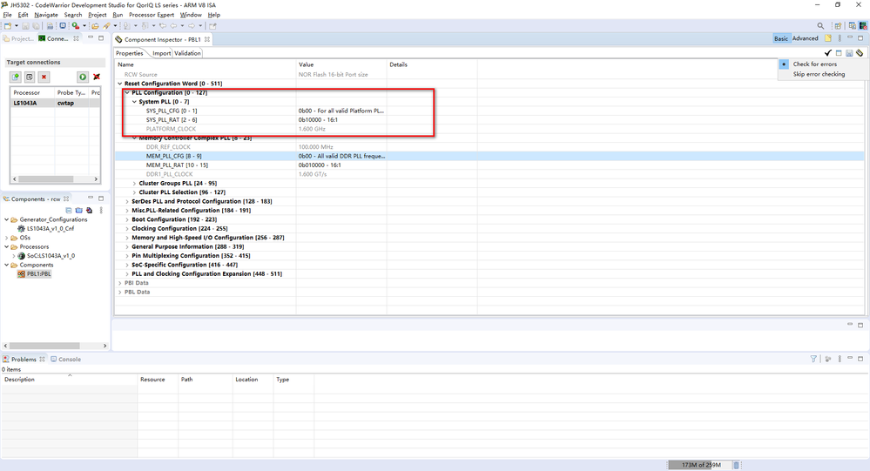Click the disconnect icon in Target connections

97,77
